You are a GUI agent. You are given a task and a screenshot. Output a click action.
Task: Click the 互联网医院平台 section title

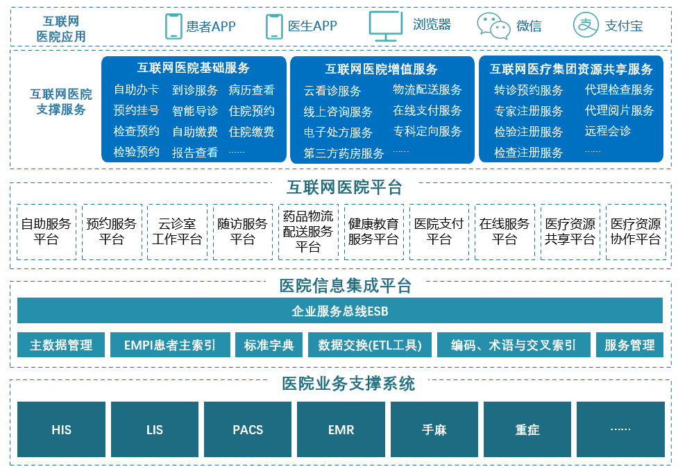point(345,187)
